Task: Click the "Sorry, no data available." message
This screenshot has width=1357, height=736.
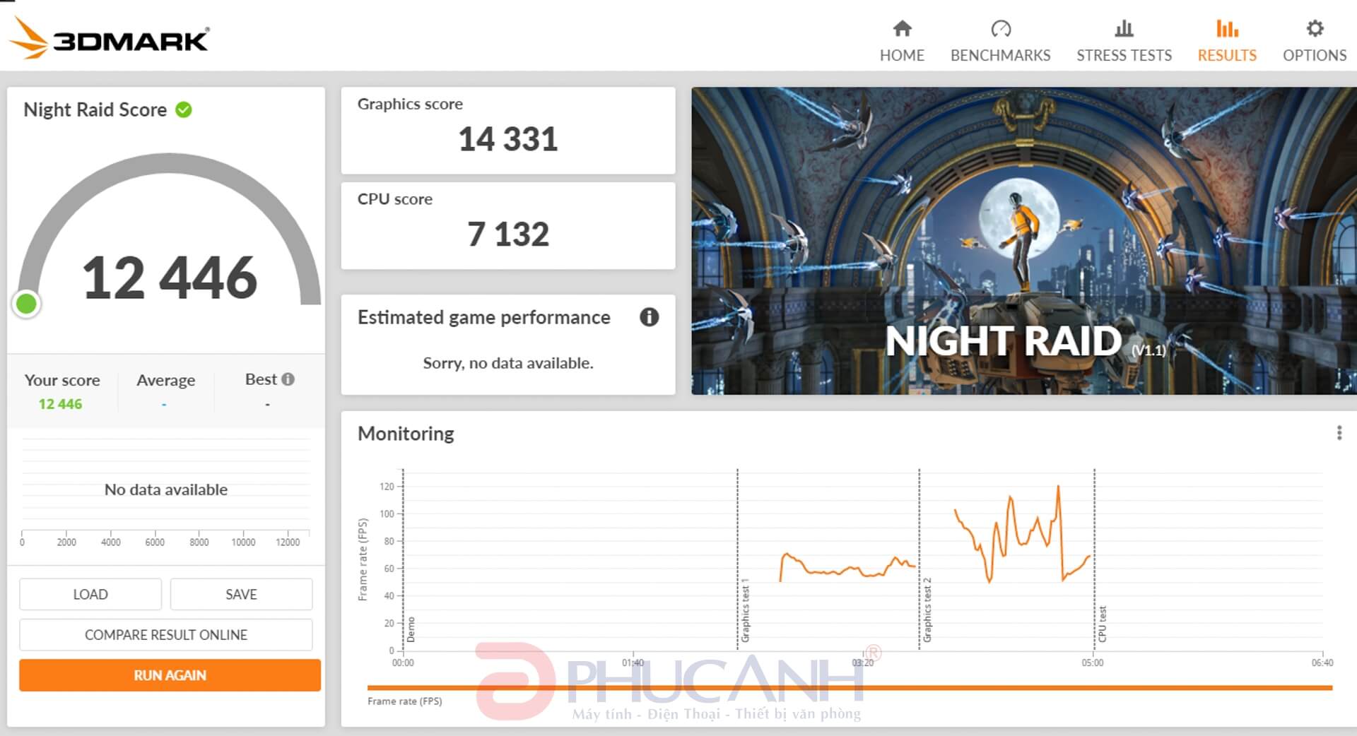Action: coord(508,363)
